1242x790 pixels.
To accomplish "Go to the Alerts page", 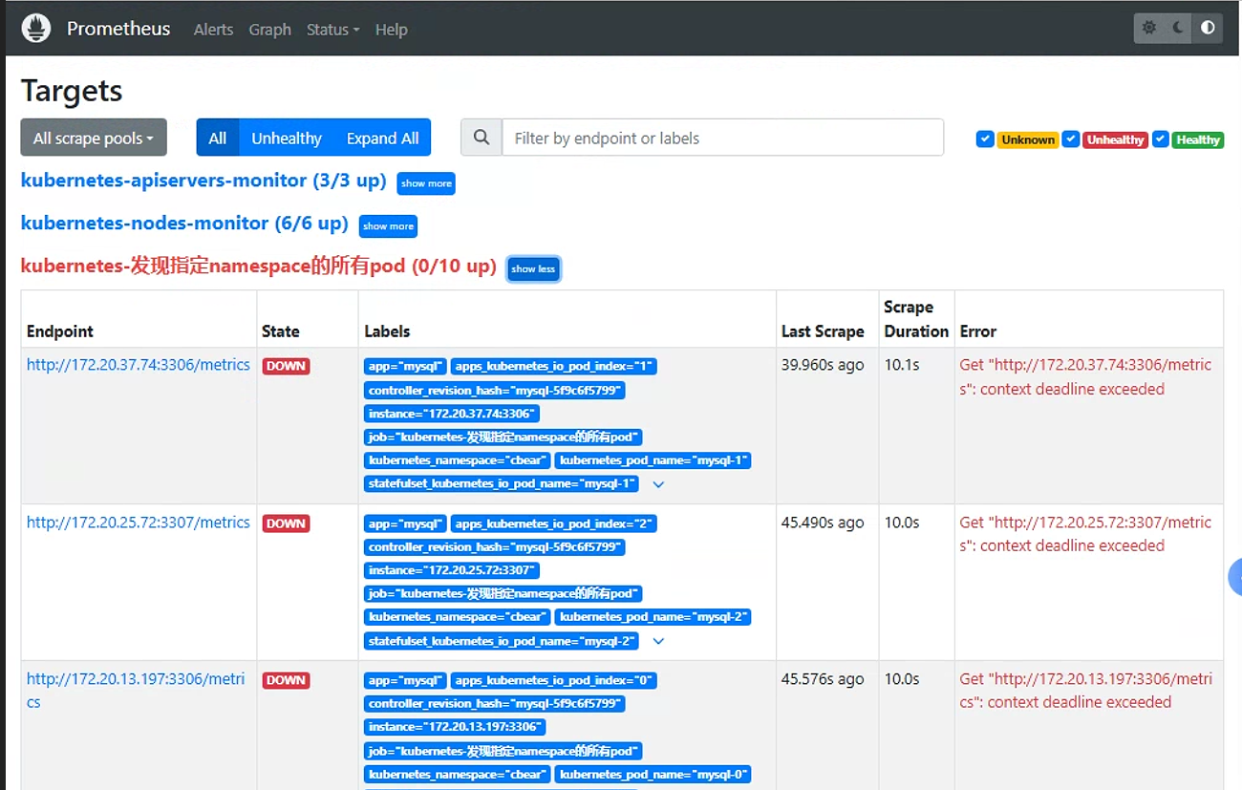I will pos(213,30).
